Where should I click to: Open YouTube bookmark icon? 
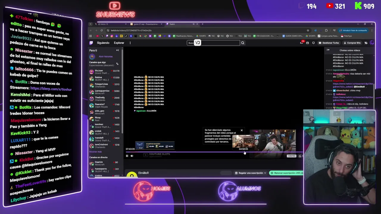97,36
